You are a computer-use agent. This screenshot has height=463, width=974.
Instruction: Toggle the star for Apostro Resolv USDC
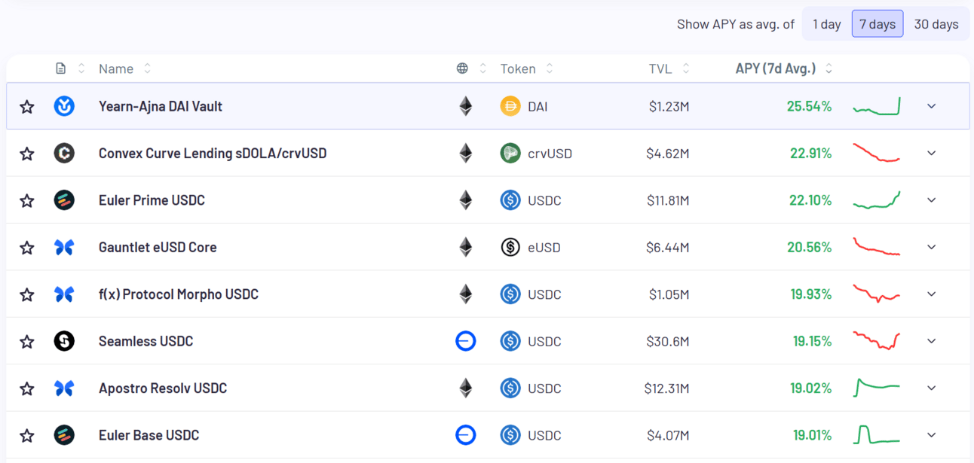(27, 388)
